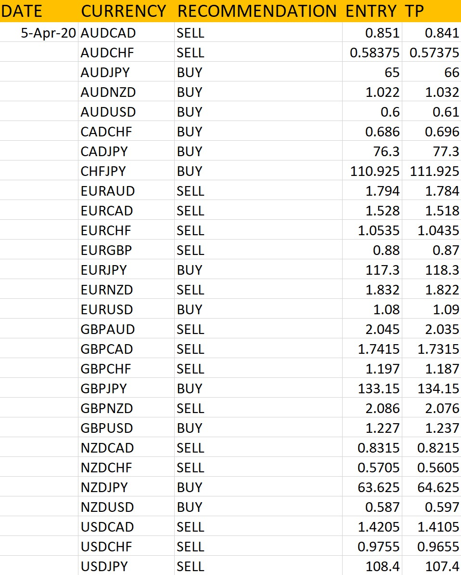The height and width of the screenshot is (575, 461).
Task: Click the CURRENCY column header
Action: 126,11
